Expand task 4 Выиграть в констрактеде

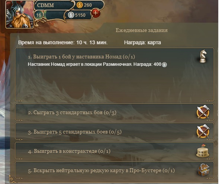pos(115,151)
